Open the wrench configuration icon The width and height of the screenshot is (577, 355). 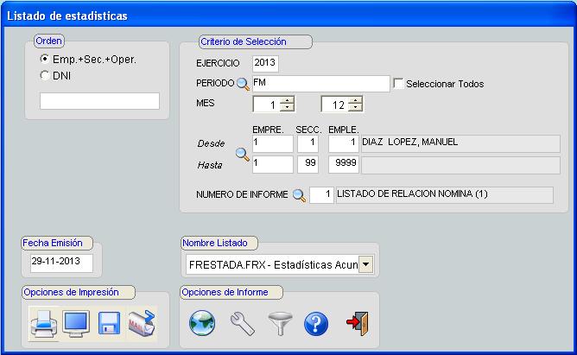[x=243, y=323]
